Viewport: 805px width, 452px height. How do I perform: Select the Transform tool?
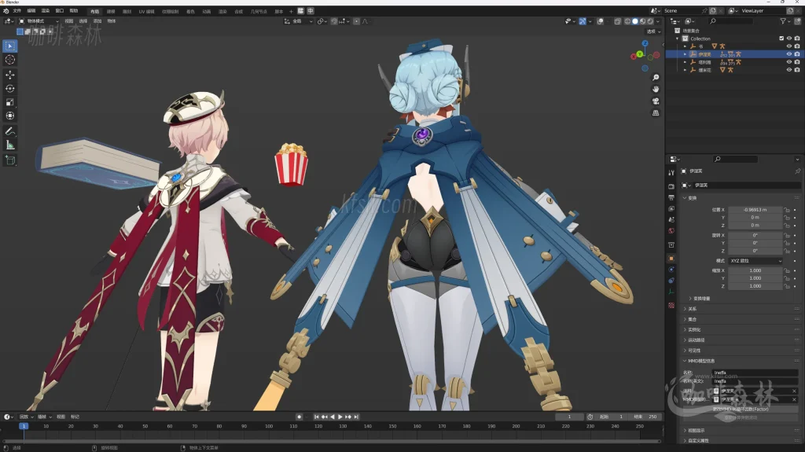(x=9, y=116)
